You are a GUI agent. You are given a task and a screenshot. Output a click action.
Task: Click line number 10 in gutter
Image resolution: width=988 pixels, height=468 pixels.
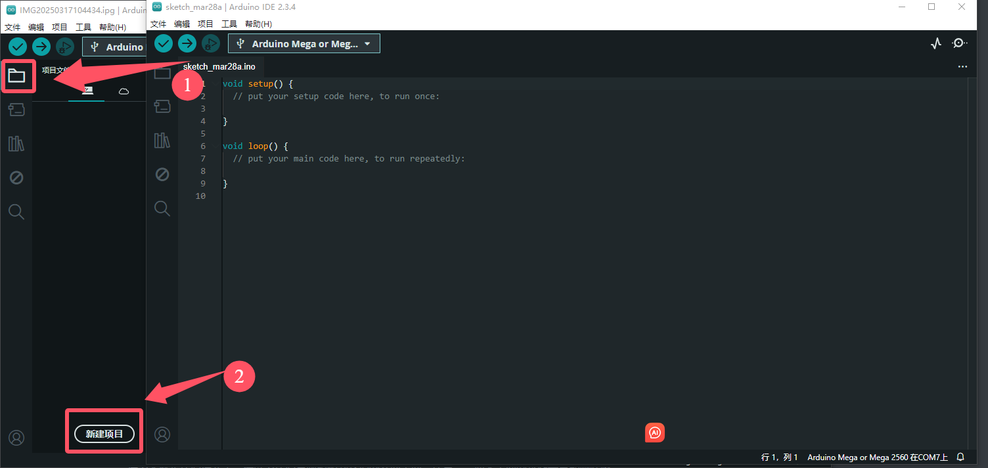200,196
